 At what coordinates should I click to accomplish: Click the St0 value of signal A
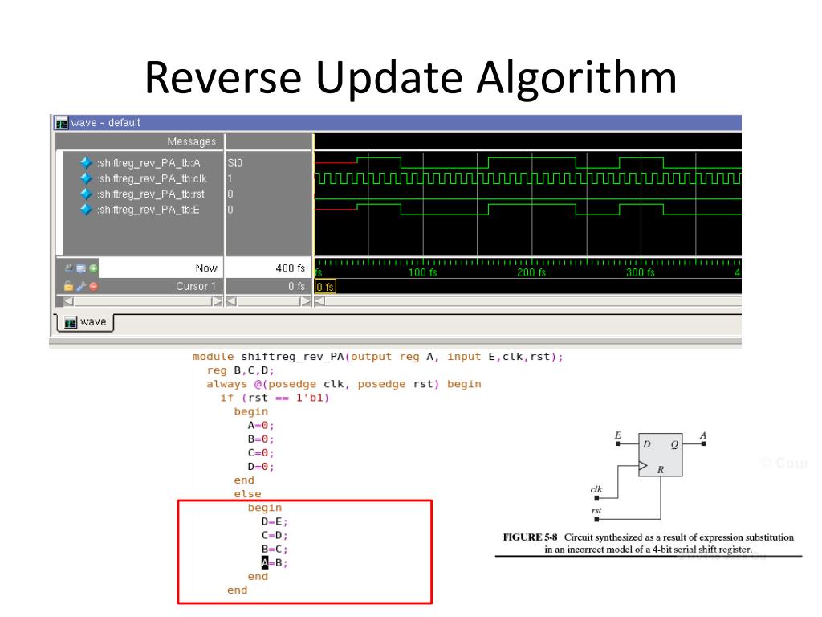pos(235,163)
